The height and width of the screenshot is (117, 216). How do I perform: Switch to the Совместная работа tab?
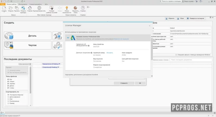35,4
